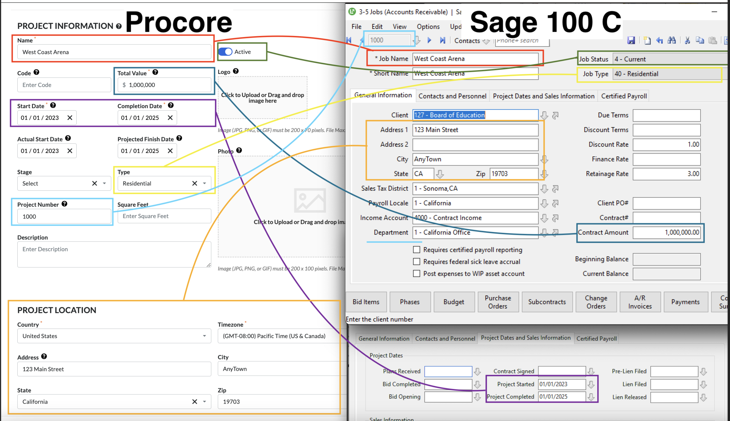Open the Job Status 4 - Current dropdown
Image resolution: width=730 pixels, height=421 pixels.
pos(670,59)
